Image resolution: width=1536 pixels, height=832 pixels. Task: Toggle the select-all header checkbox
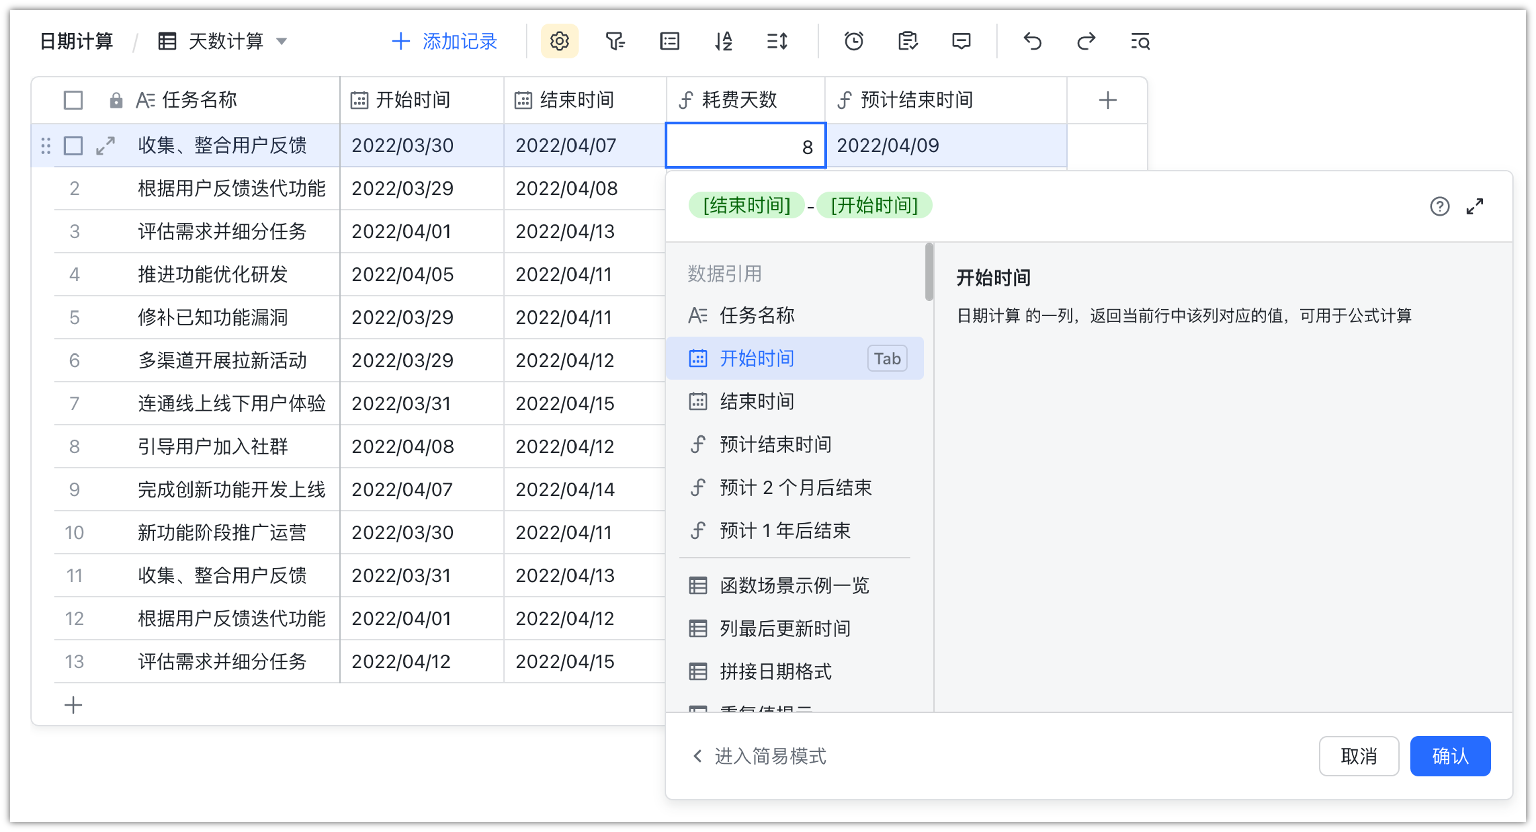tap(73, 100)
